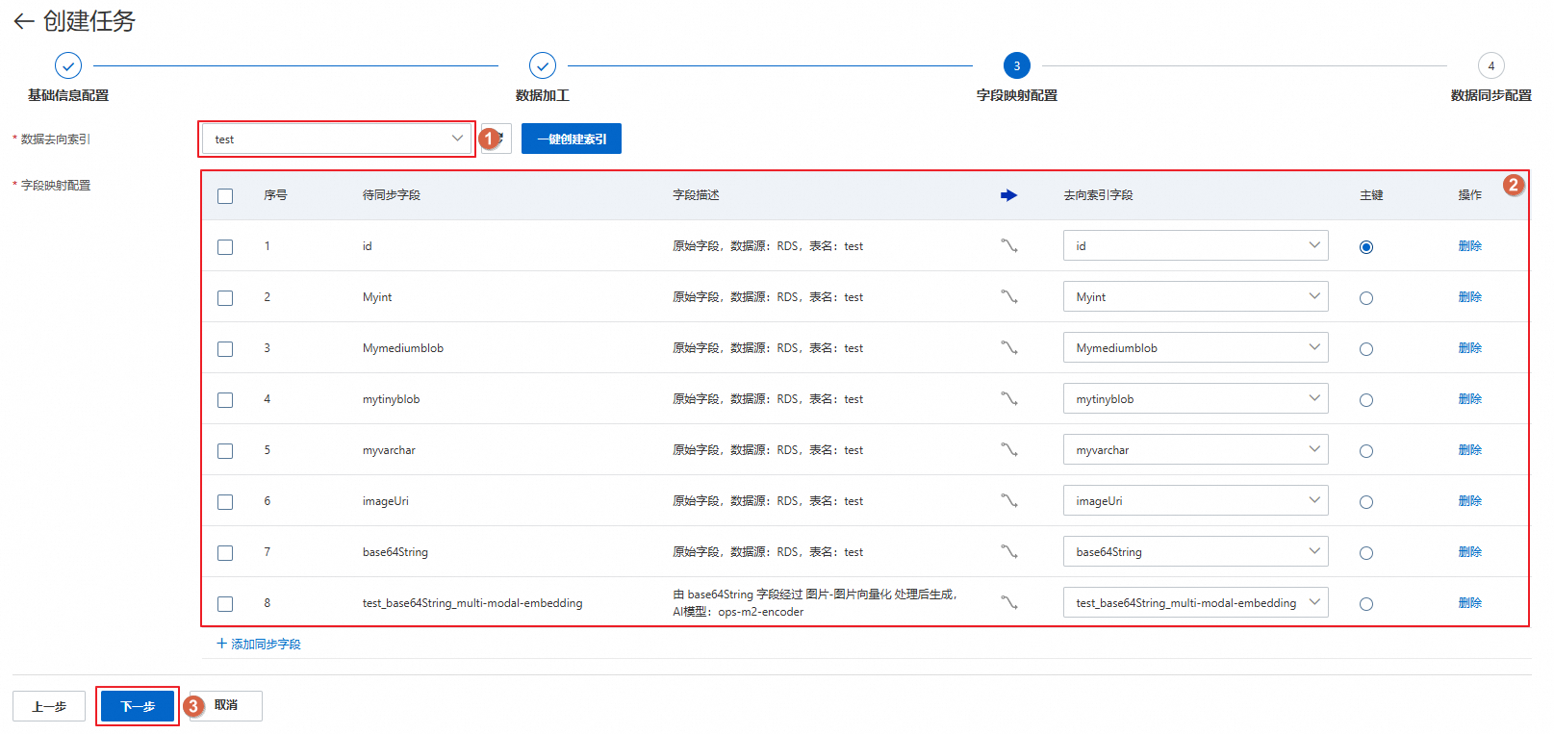
Task: Set base64String as primary key radio
Action: (1366, 553)
